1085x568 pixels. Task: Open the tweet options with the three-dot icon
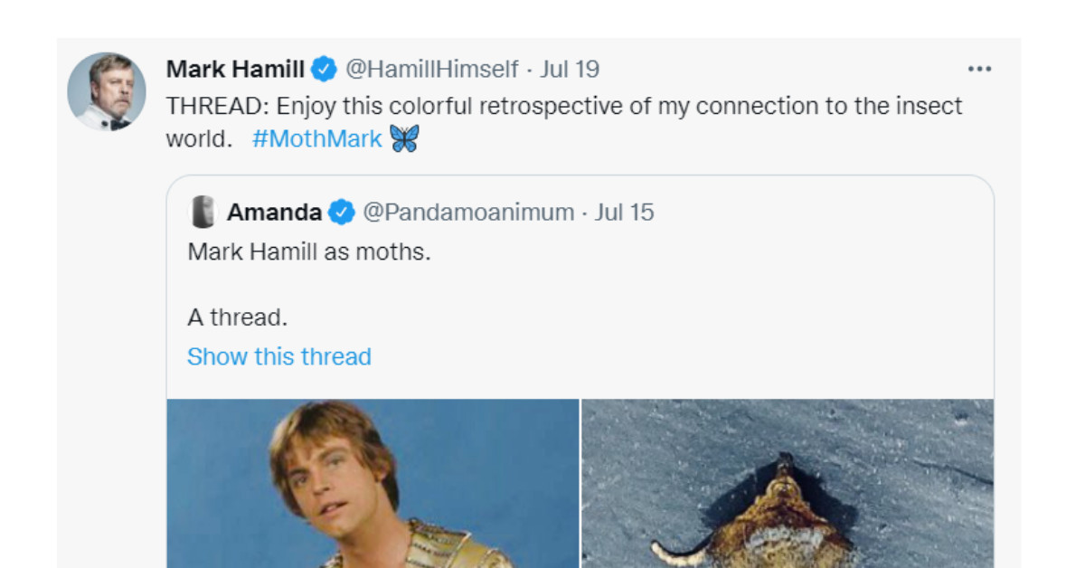pos(978,67)
